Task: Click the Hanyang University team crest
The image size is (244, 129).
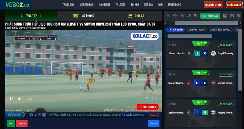Action: [213, 112]
